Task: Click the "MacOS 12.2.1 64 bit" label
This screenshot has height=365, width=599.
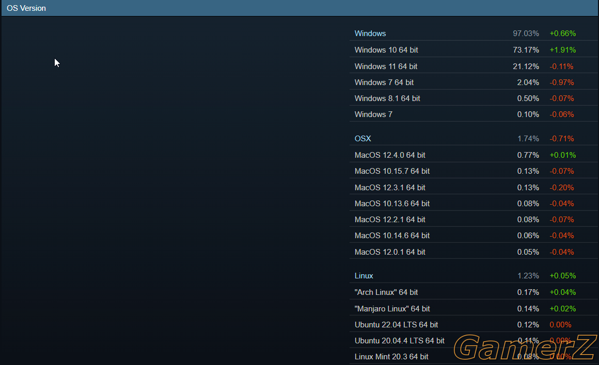Action: 390,220
